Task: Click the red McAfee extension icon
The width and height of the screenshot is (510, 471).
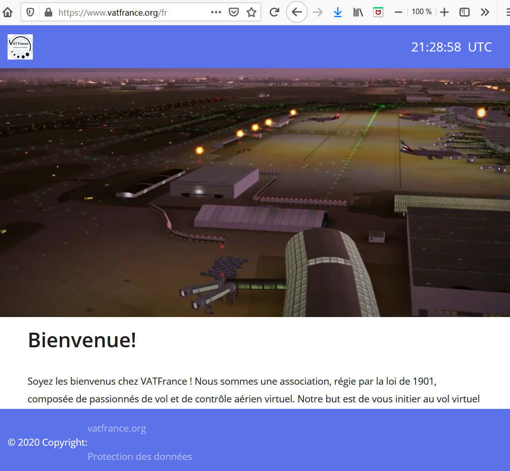Action: click(x=378, y=12)
